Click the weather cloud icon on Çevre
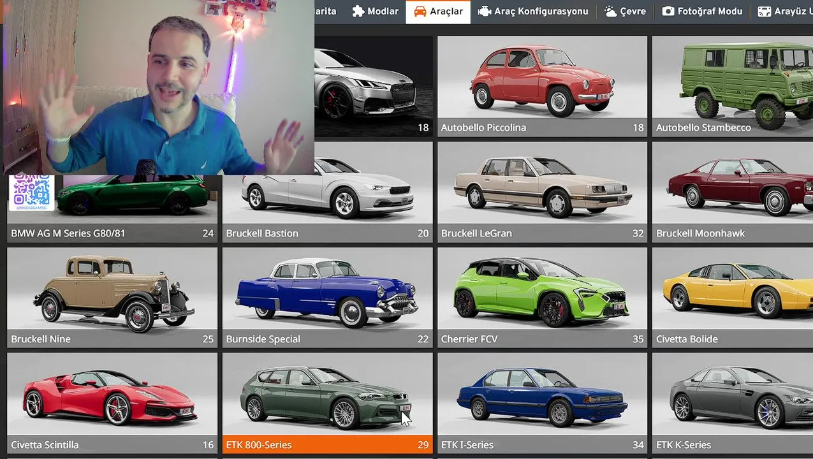The image size is (813, 459). [611, 11]
